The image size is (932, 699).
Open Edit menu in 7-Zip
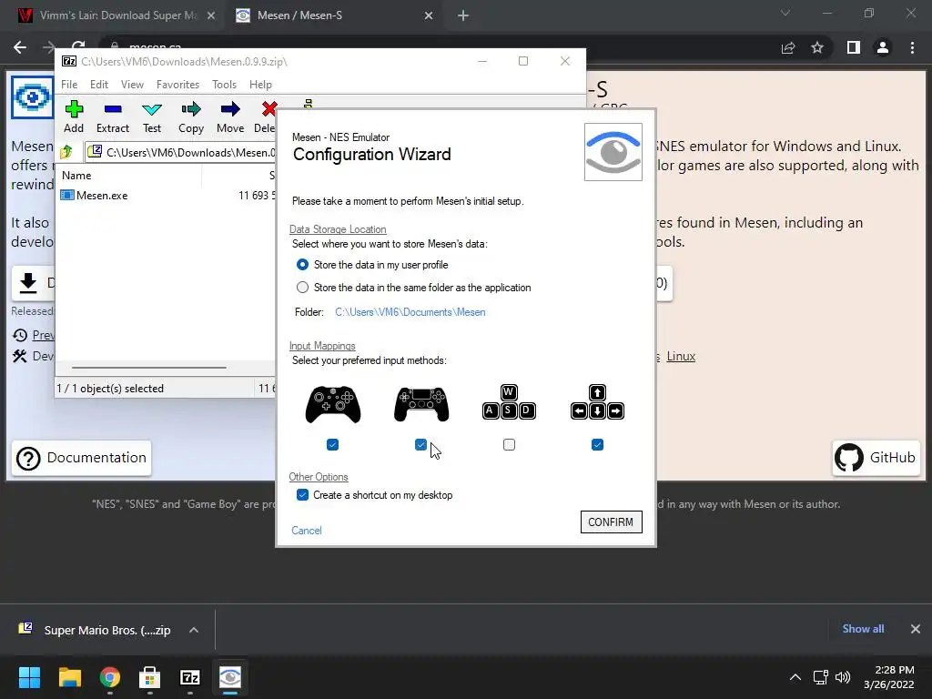click(x=98, y=85)
